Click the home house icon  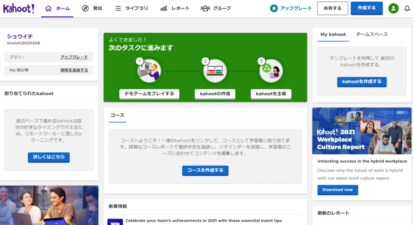click(x=48, y=8)
